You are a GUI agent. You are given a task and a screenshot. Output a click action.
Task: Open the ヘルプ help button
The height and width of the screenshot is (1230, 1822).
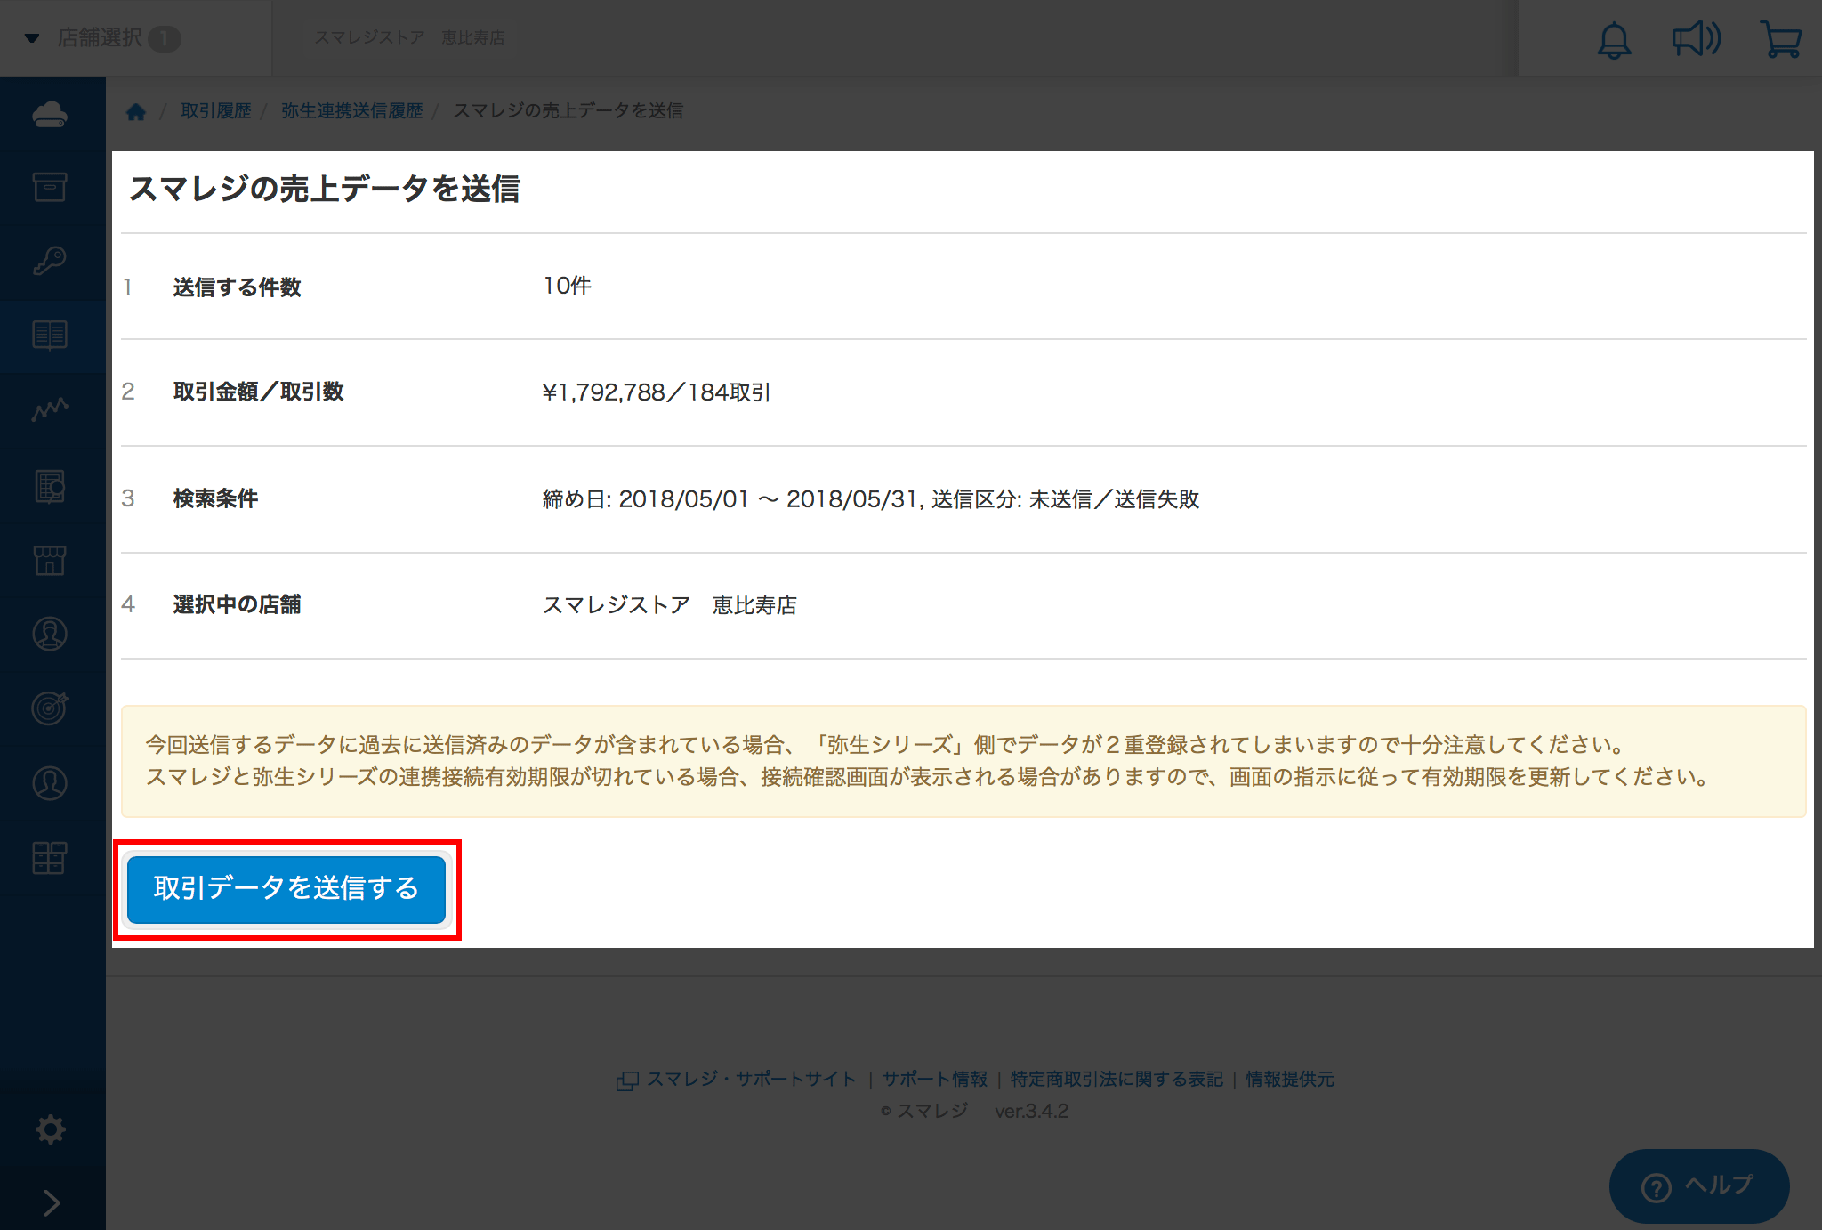point(1698,1185)
